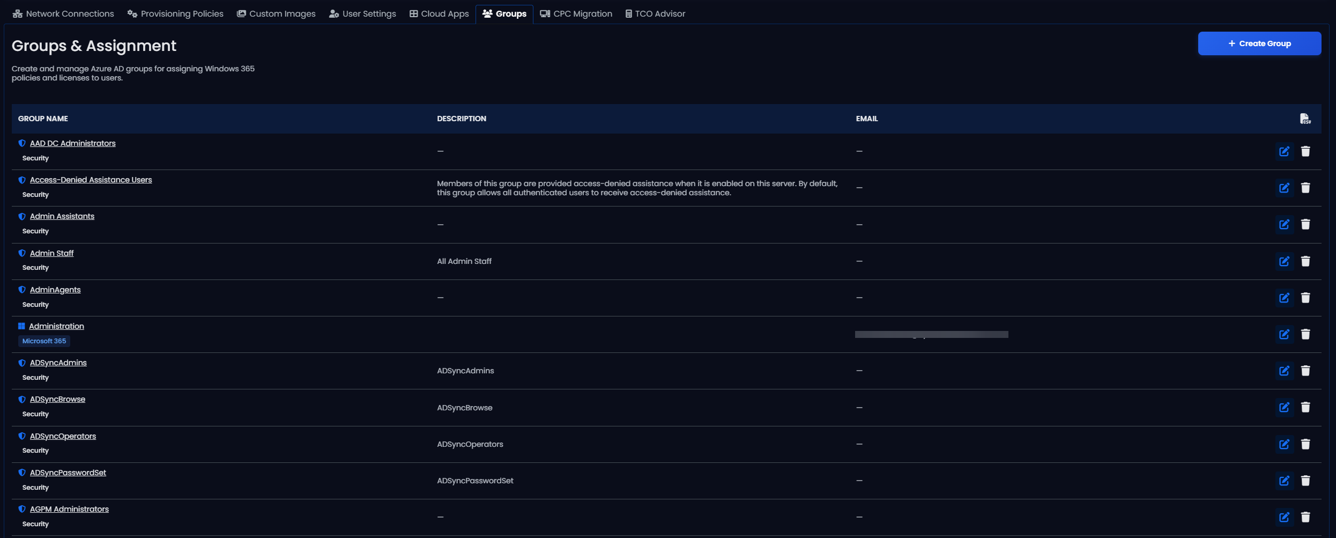Click the Windows icon beside Administration
Screen dimensions: 1336x538
[x=21, y=326]
